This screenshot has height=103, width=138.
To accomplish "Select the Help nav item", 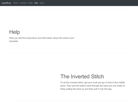I will 36,3.
